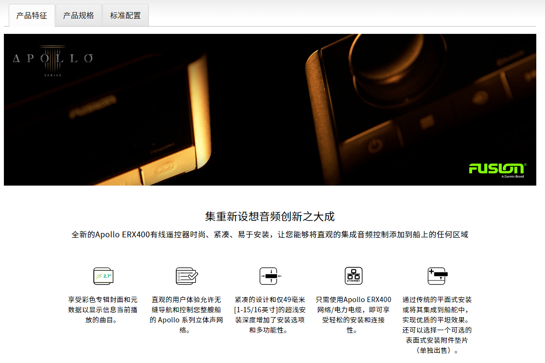Click the Apollo Series logo on banner

click(53, 61)
